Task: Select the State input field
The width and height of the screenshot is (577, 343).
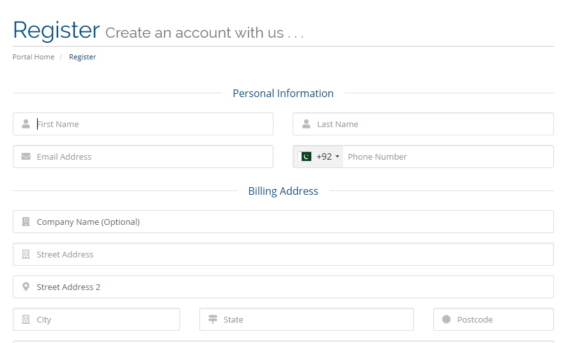Action: point(307,319)
